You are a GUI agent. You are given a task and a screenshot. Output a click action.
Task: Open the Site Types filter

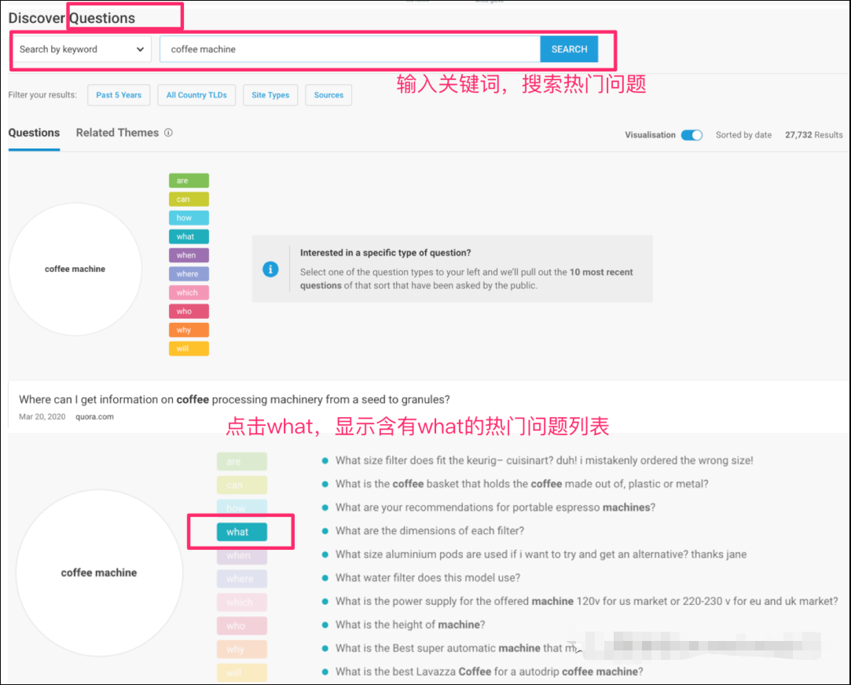[x=270, y=95]
